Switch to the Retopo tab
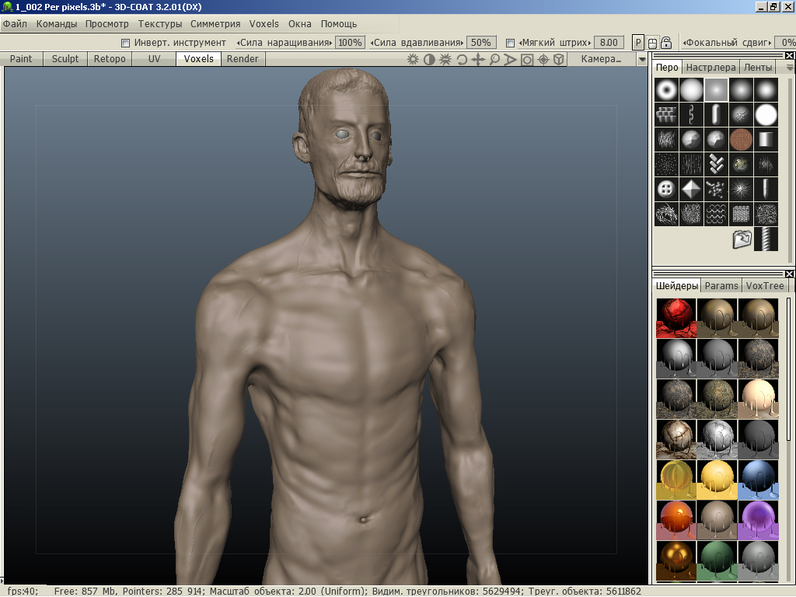 coord(110,59)
